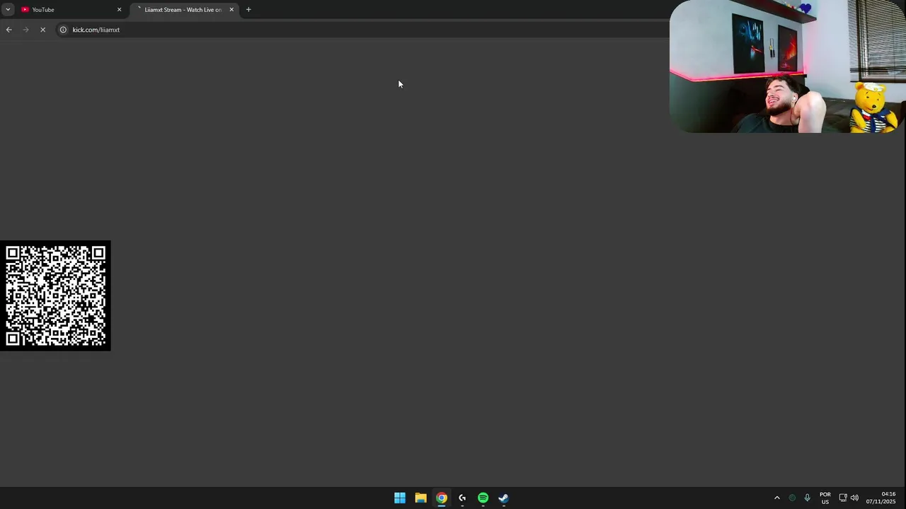Open volume control tray icon
Image resolution: width=906 pixels, height=509 pixels.
854,498
